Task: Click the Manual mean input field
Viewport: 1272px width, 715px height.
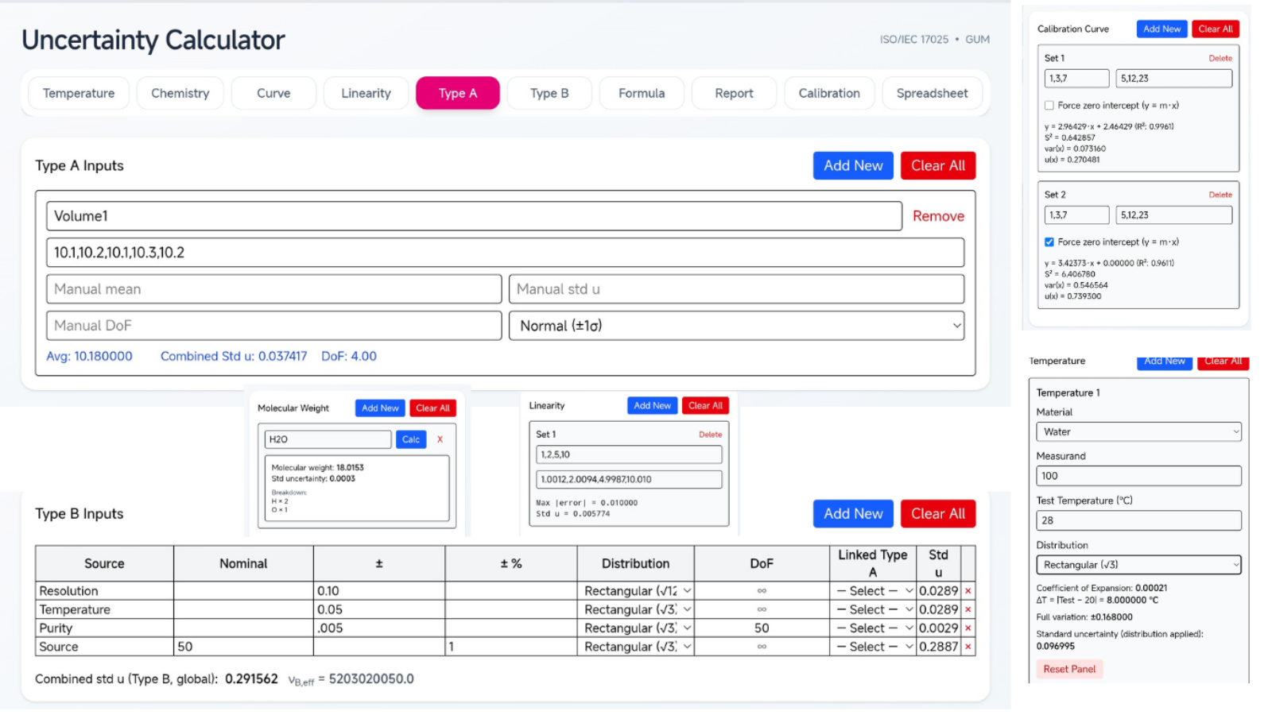Action: click(273, 289)
